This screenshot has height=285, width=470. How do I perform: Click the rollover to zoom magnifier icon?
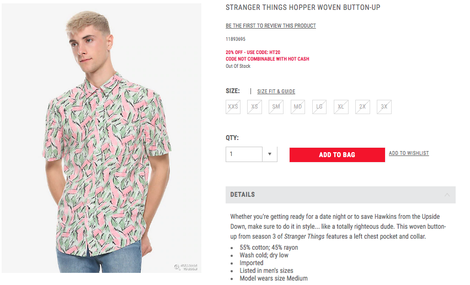178,267
